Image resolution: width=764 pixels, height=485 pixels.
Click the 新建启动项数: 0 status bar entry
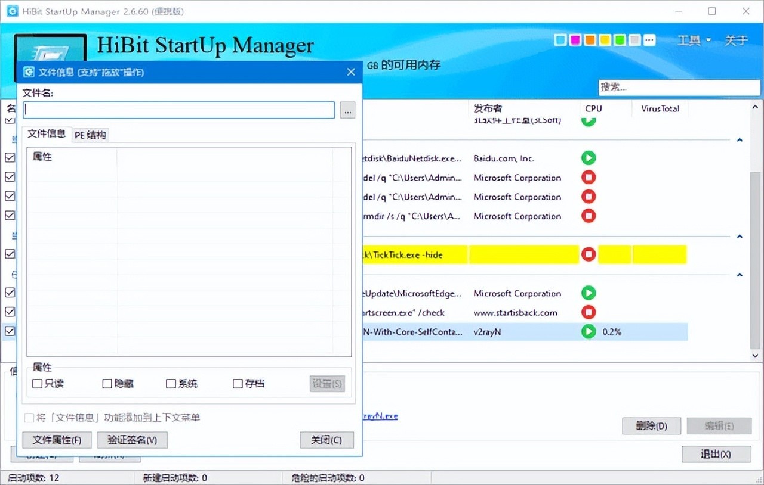[x=175, y=478]
